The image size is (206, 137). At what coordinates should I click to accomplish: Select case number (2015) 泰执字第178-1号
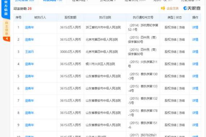[x=143, y=113]
